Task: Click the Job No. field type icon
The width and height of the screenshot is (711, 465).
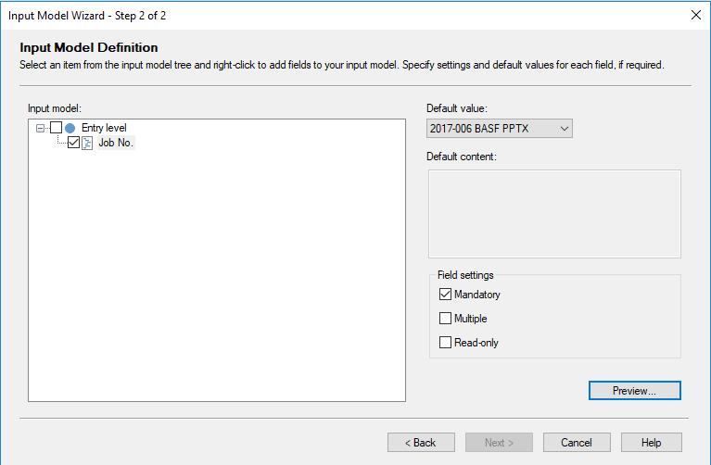Action: click(x=88, y=143)
